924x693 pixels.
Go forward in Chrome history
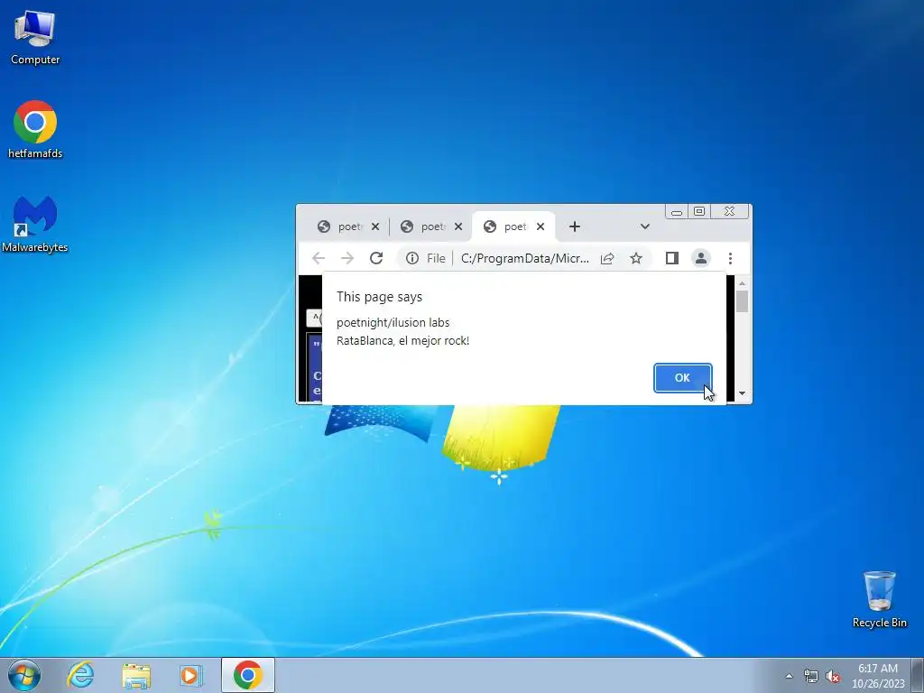click(x=347, y=258)
